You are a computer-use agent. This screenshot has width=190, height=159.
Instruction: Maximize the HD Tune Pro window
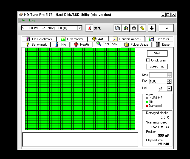tap(168, 15)
